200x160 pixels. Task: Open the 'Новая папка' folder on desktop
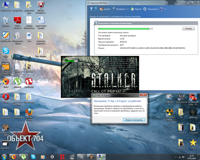[x=29, y=98]
